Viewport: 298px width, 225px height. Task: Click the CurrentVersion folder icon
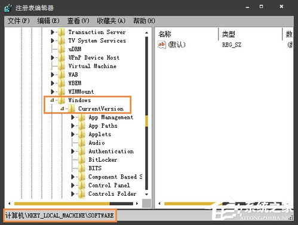(x=72, y=109)
